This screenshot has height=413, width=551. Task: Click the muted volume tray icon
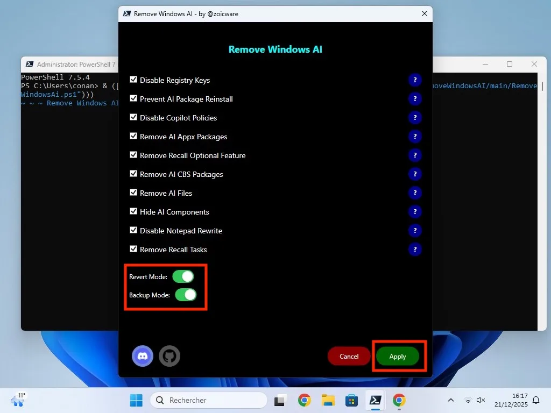[x=481, y=400]
